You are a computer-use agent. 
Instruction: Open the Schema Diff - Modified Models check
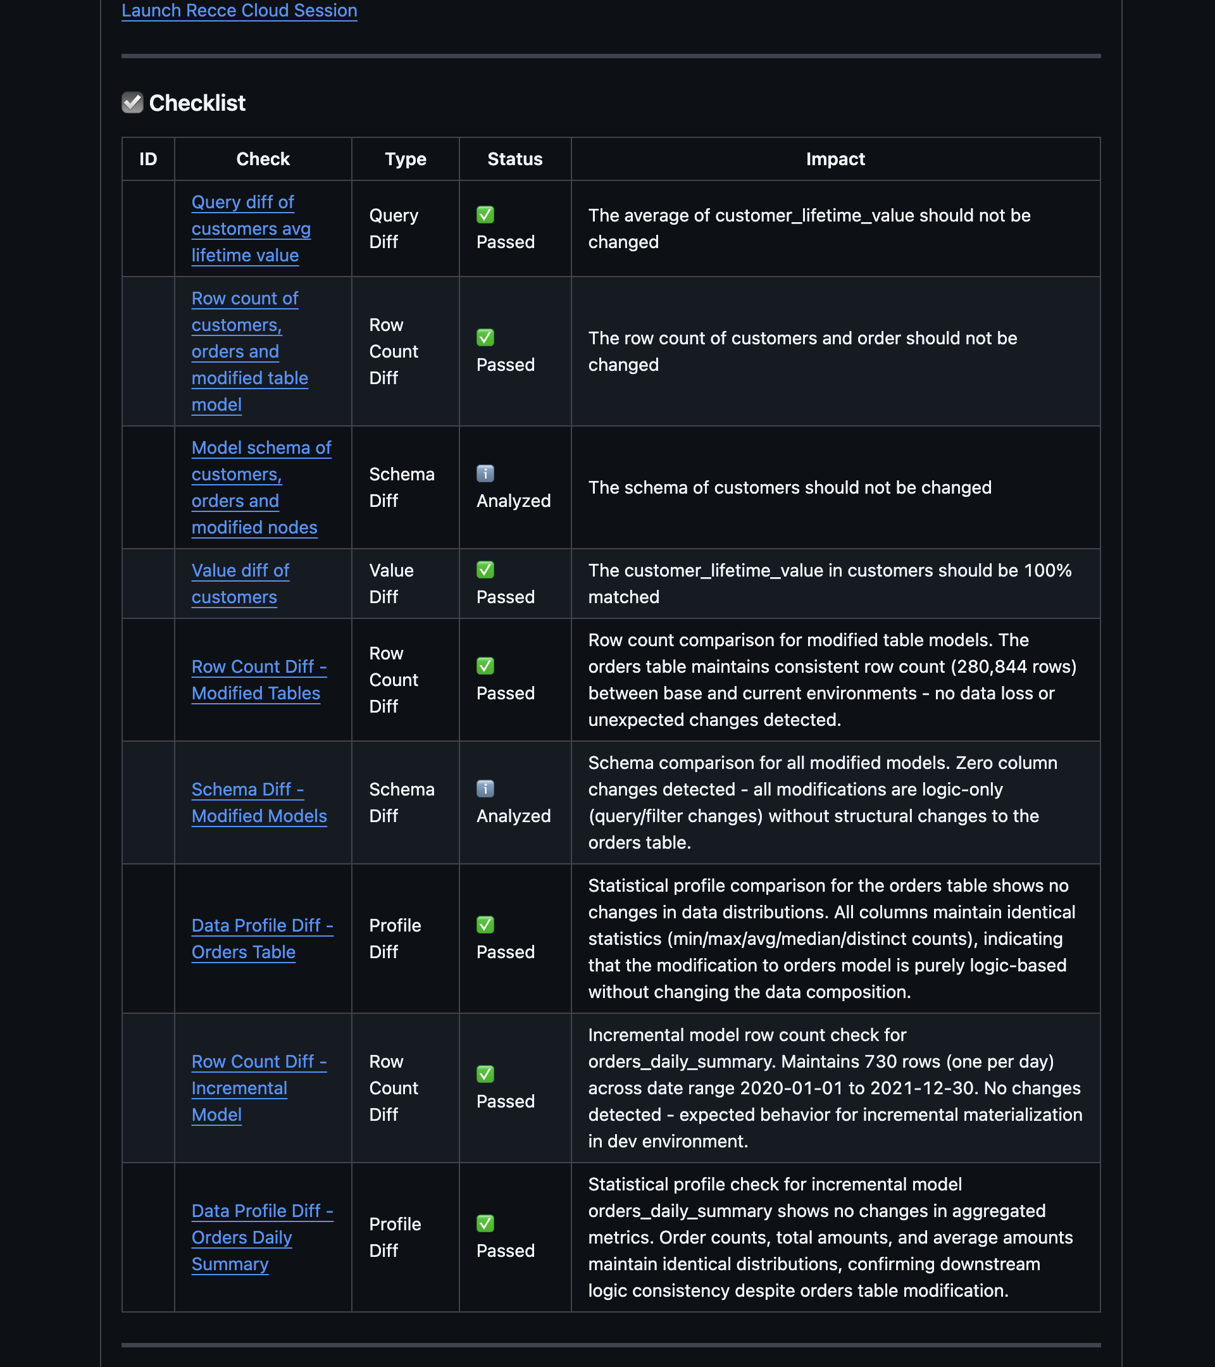coord(259,802)
